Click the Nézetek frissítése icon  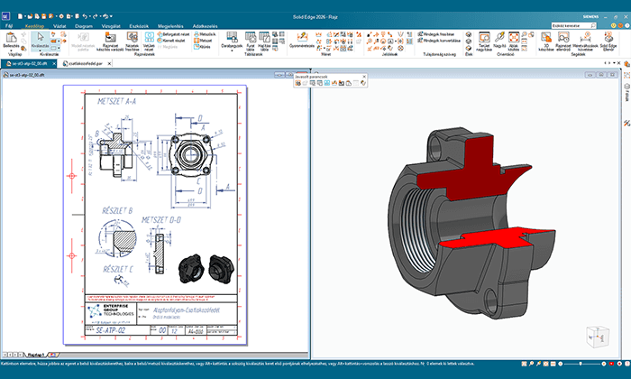(x=133, y=38)
